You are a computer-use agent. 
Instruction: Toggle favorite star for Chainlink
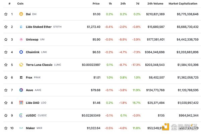(x=6, y=52)
